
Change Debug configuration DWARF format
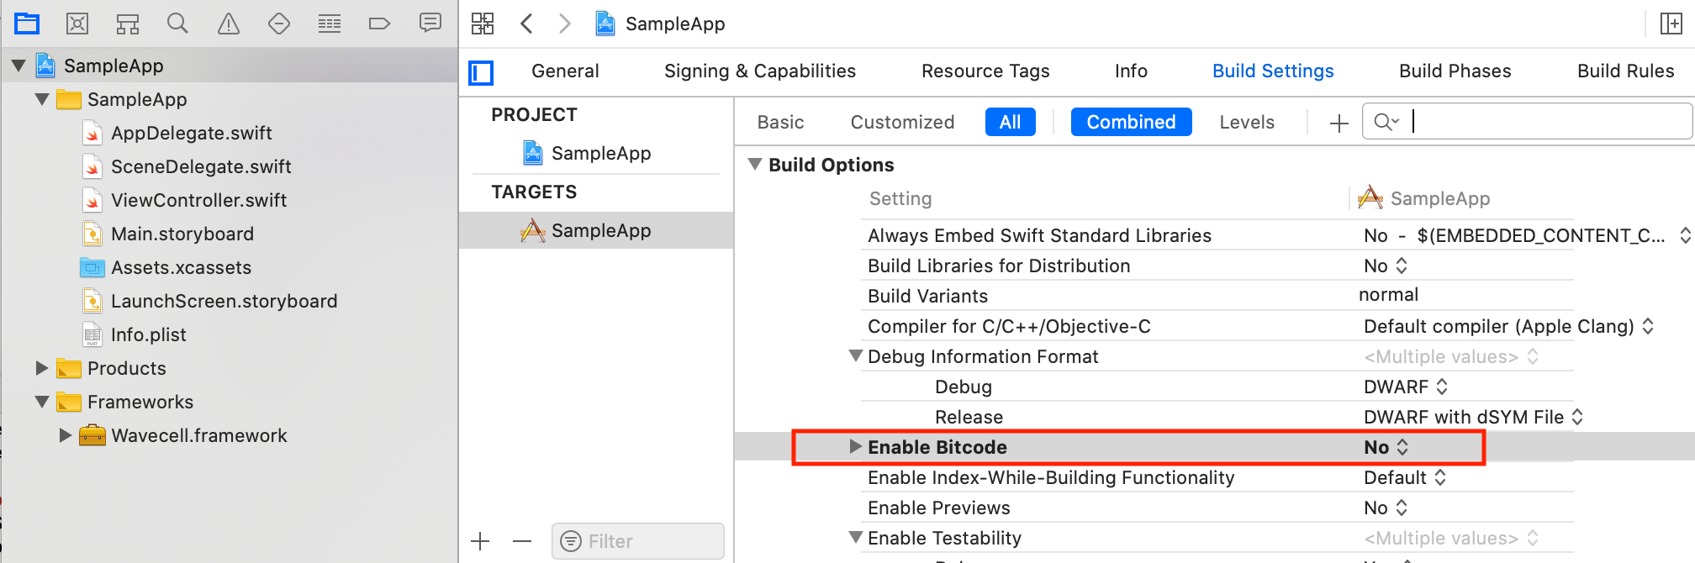pyautogui.click(x=1406, y=387)
